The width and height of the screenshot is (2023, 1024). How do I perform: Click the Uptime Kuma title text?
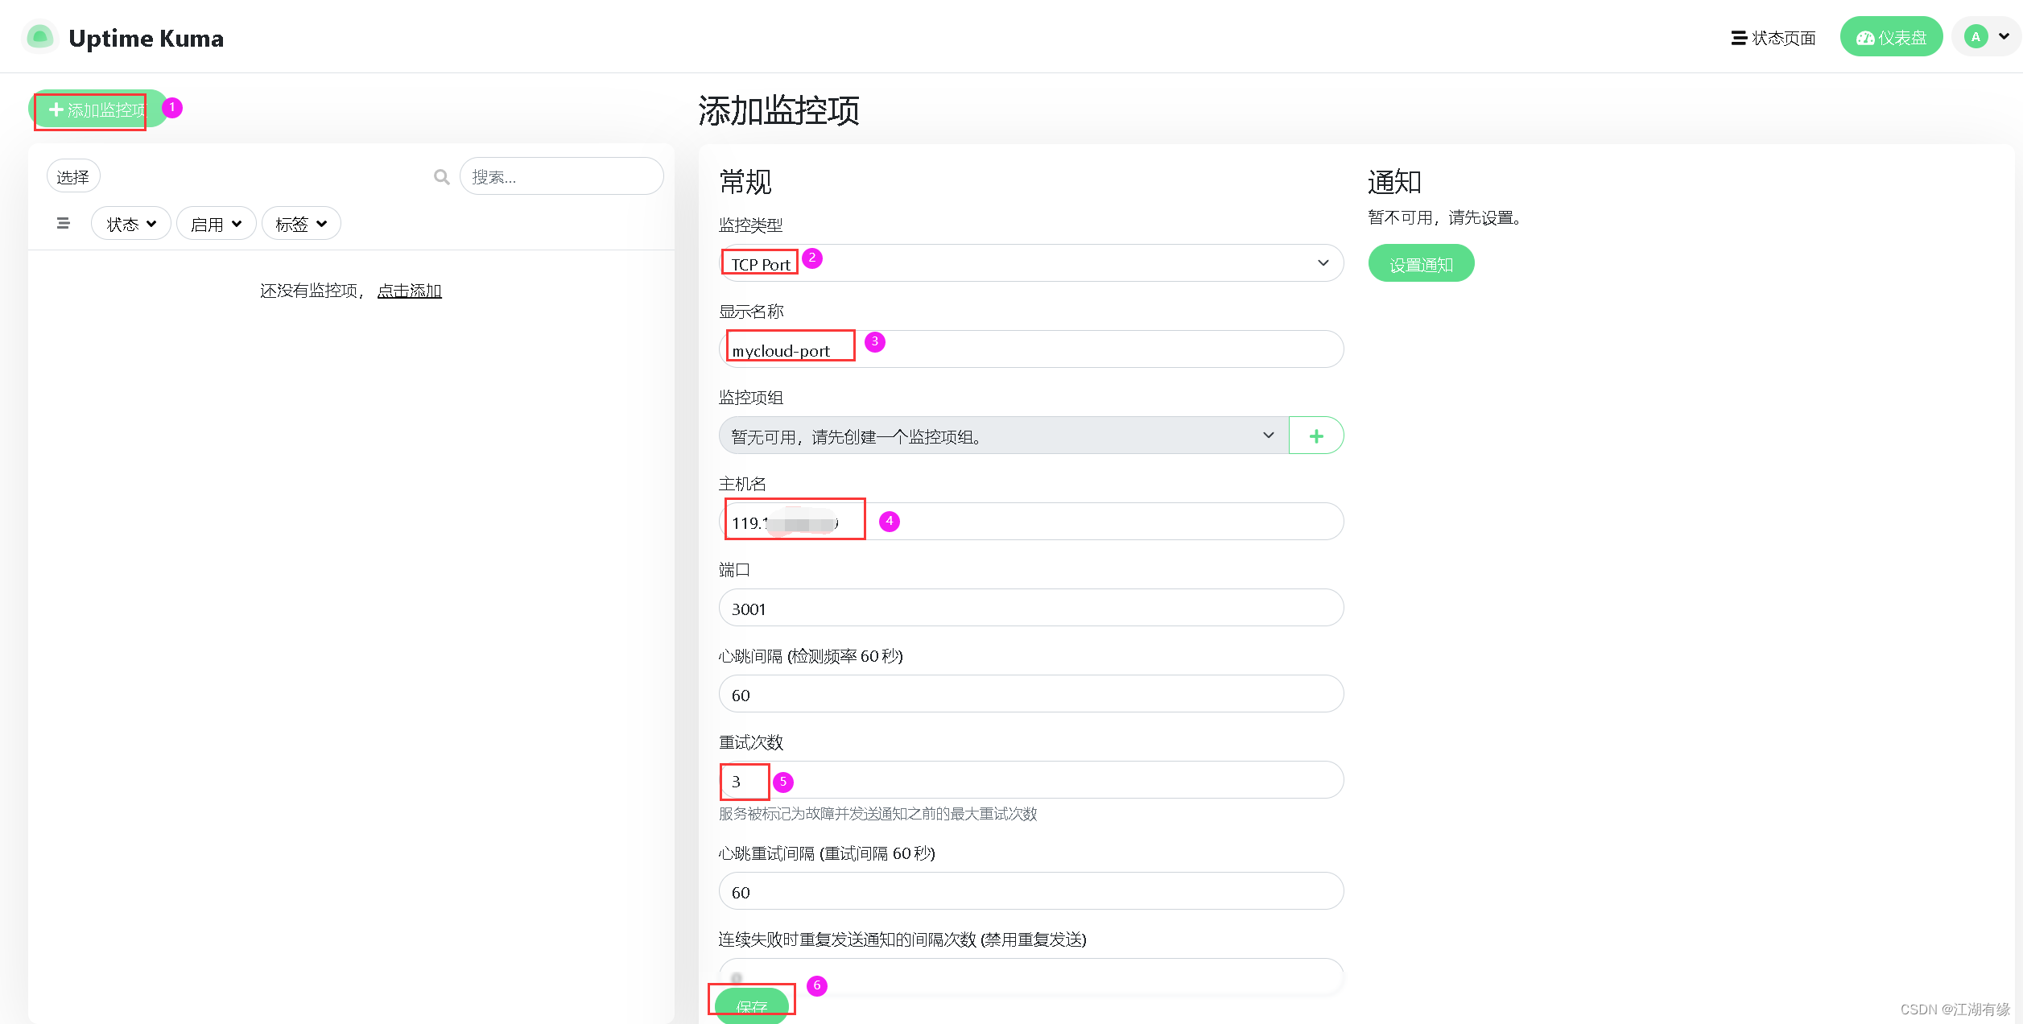146,38
